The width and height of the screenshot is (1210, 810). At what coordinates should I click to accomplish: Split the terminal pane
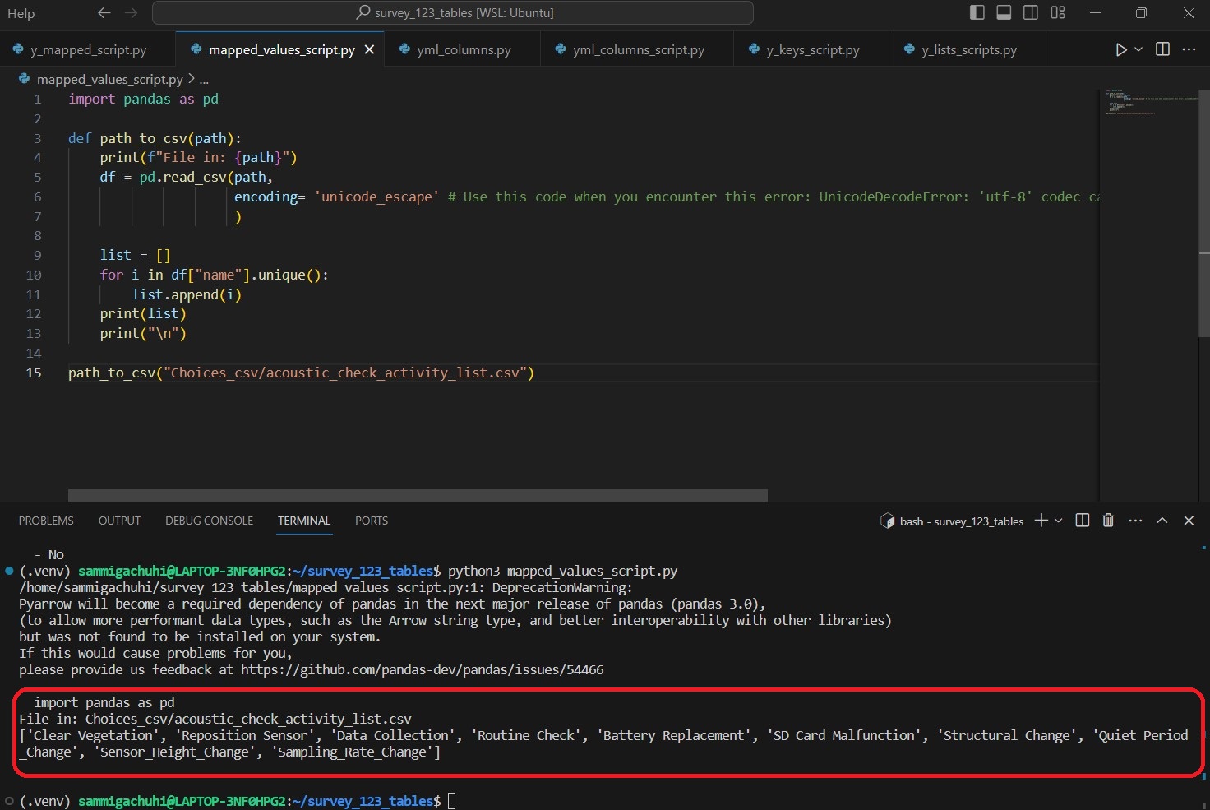[x=1083, y=520]
